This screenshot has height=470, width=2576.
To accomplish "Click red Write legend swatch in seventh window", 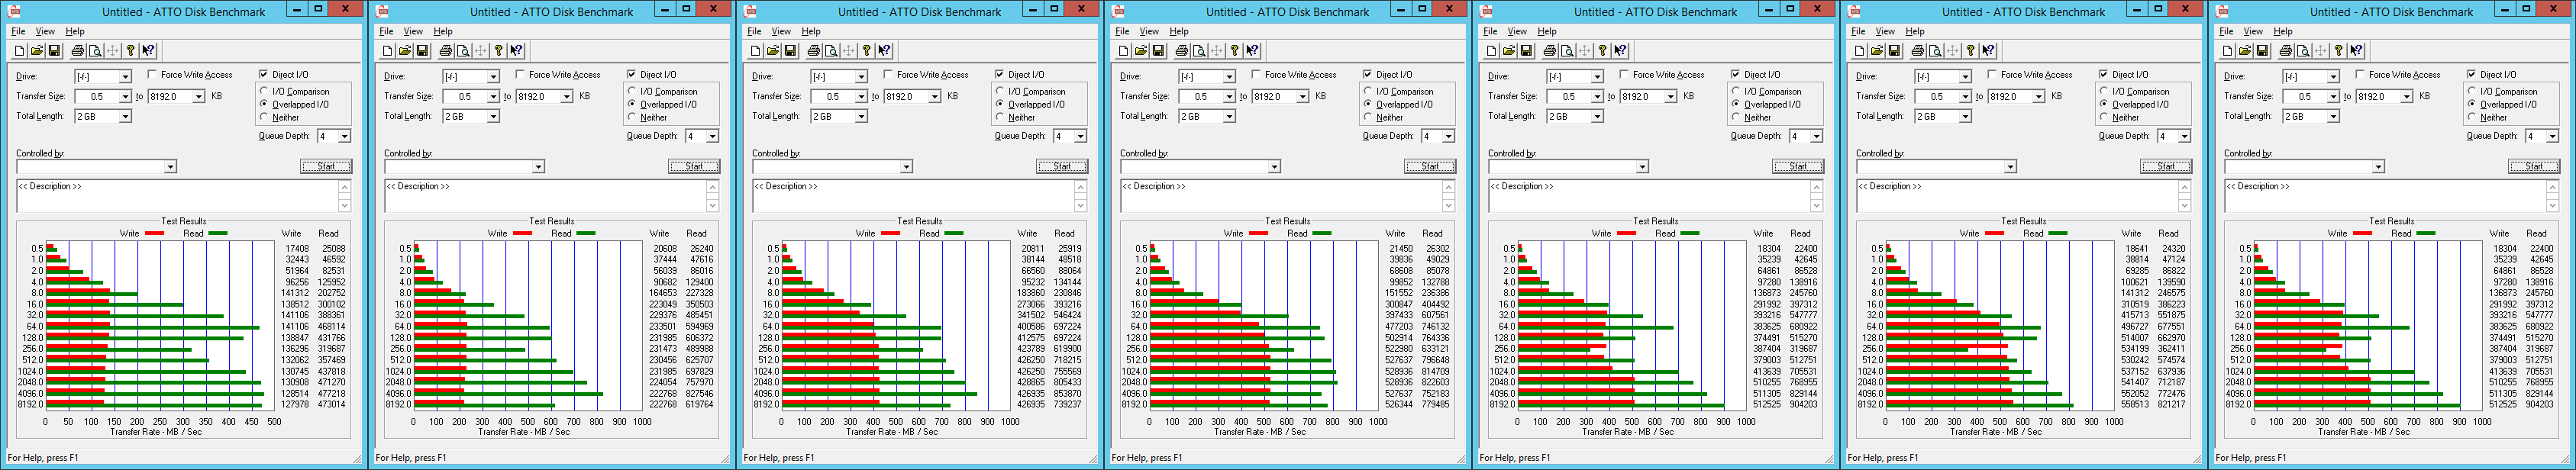I will 2362,234.
